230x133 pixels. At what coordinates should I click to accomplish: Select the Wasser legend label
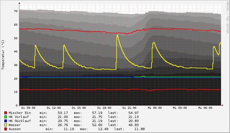(15, 125)
